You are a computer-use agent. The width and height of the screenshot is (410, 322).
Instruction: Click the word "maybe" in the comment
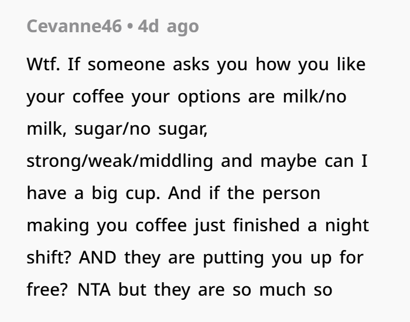288,161
